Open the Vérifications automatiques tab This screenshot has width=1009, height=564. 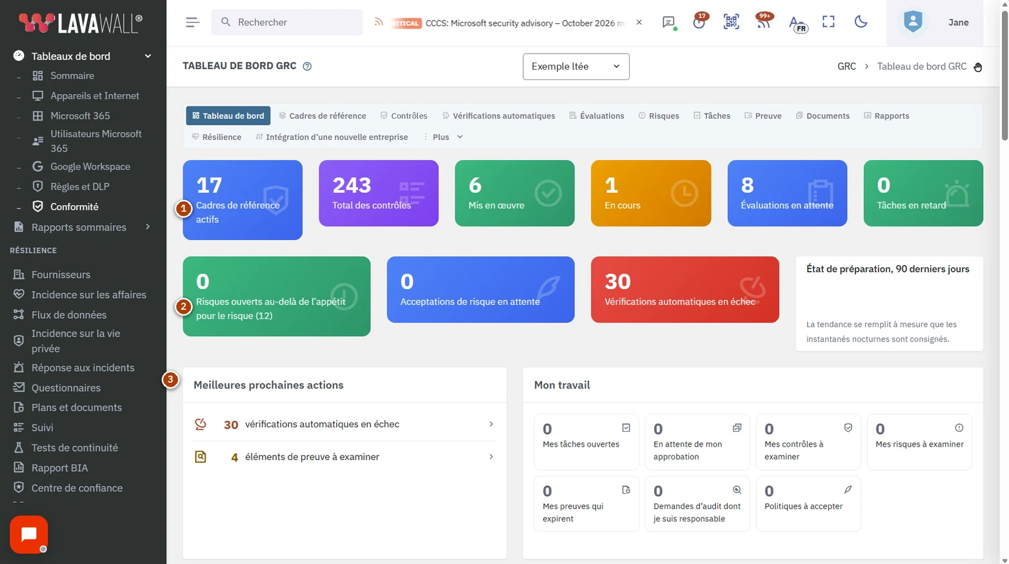click(x=498, y=116)
